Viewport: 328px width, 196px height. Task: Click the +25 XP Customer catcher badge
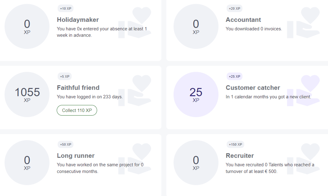click(x=235, y=77)
